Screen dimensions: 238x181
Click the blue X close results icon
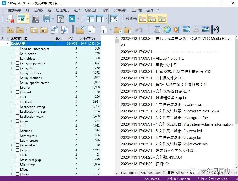coord(72,19)
